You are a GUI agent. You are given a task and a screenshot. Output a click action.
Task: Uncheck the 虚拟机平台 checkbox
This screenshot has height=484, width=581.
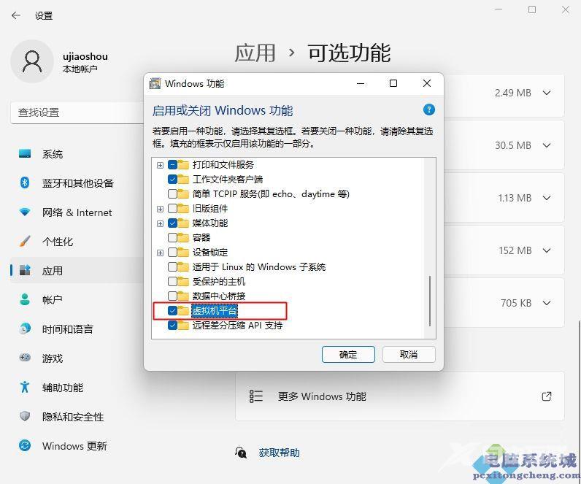(172, 310)
